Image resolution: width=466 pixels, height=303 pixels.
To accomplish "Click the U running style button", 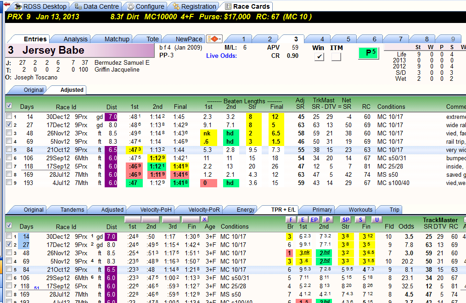I will point(376,219).
